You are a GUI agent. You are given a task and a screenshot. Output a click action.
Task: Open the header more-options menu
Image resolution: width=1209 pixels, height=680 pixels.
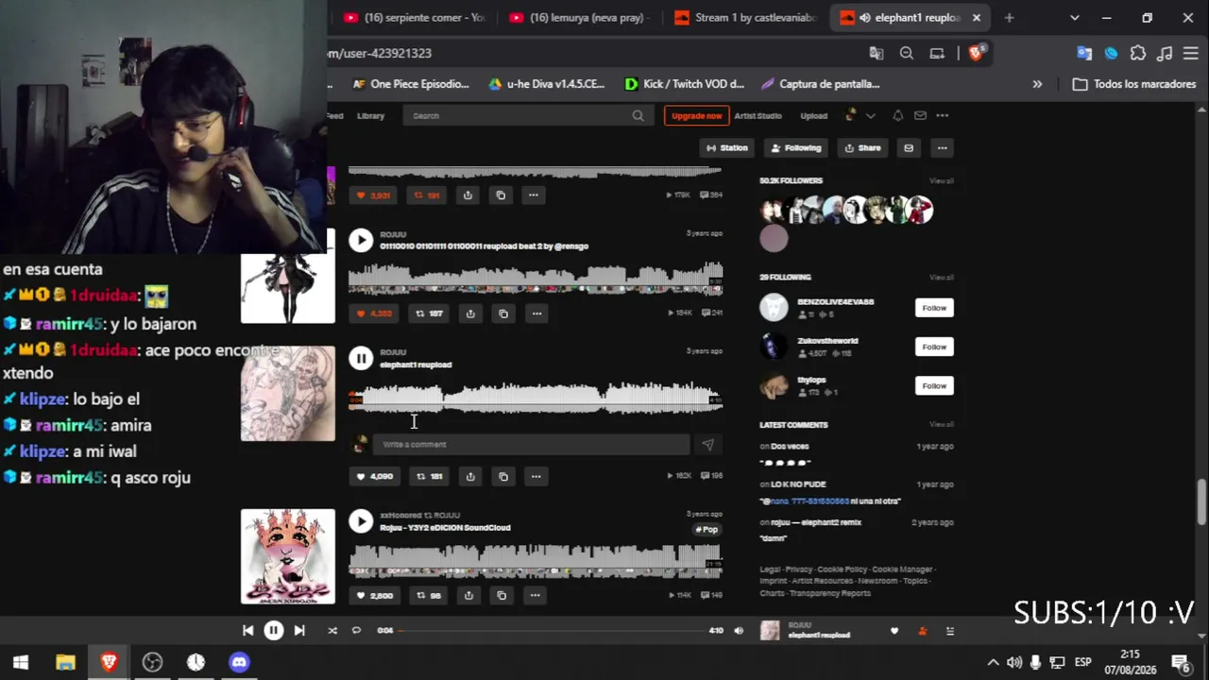tap(942, 115)
